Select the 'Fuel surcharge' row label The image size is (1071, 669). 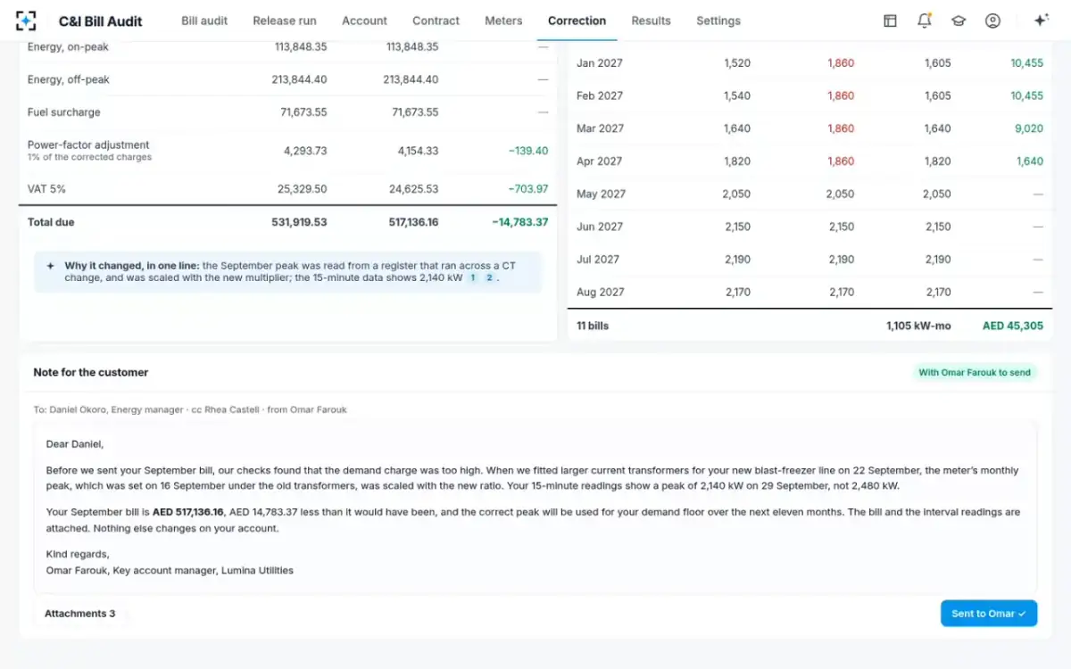tap(64, 112)
